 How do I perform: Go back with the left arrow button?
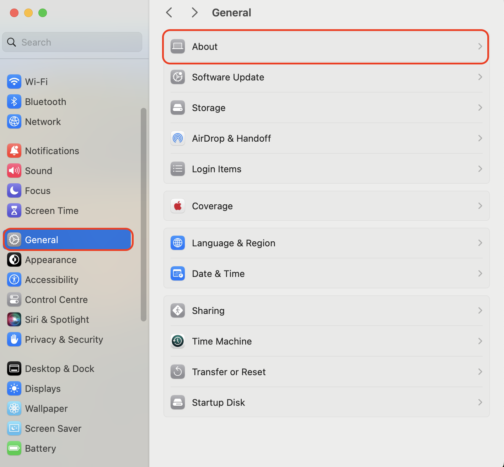coord(169,13)
